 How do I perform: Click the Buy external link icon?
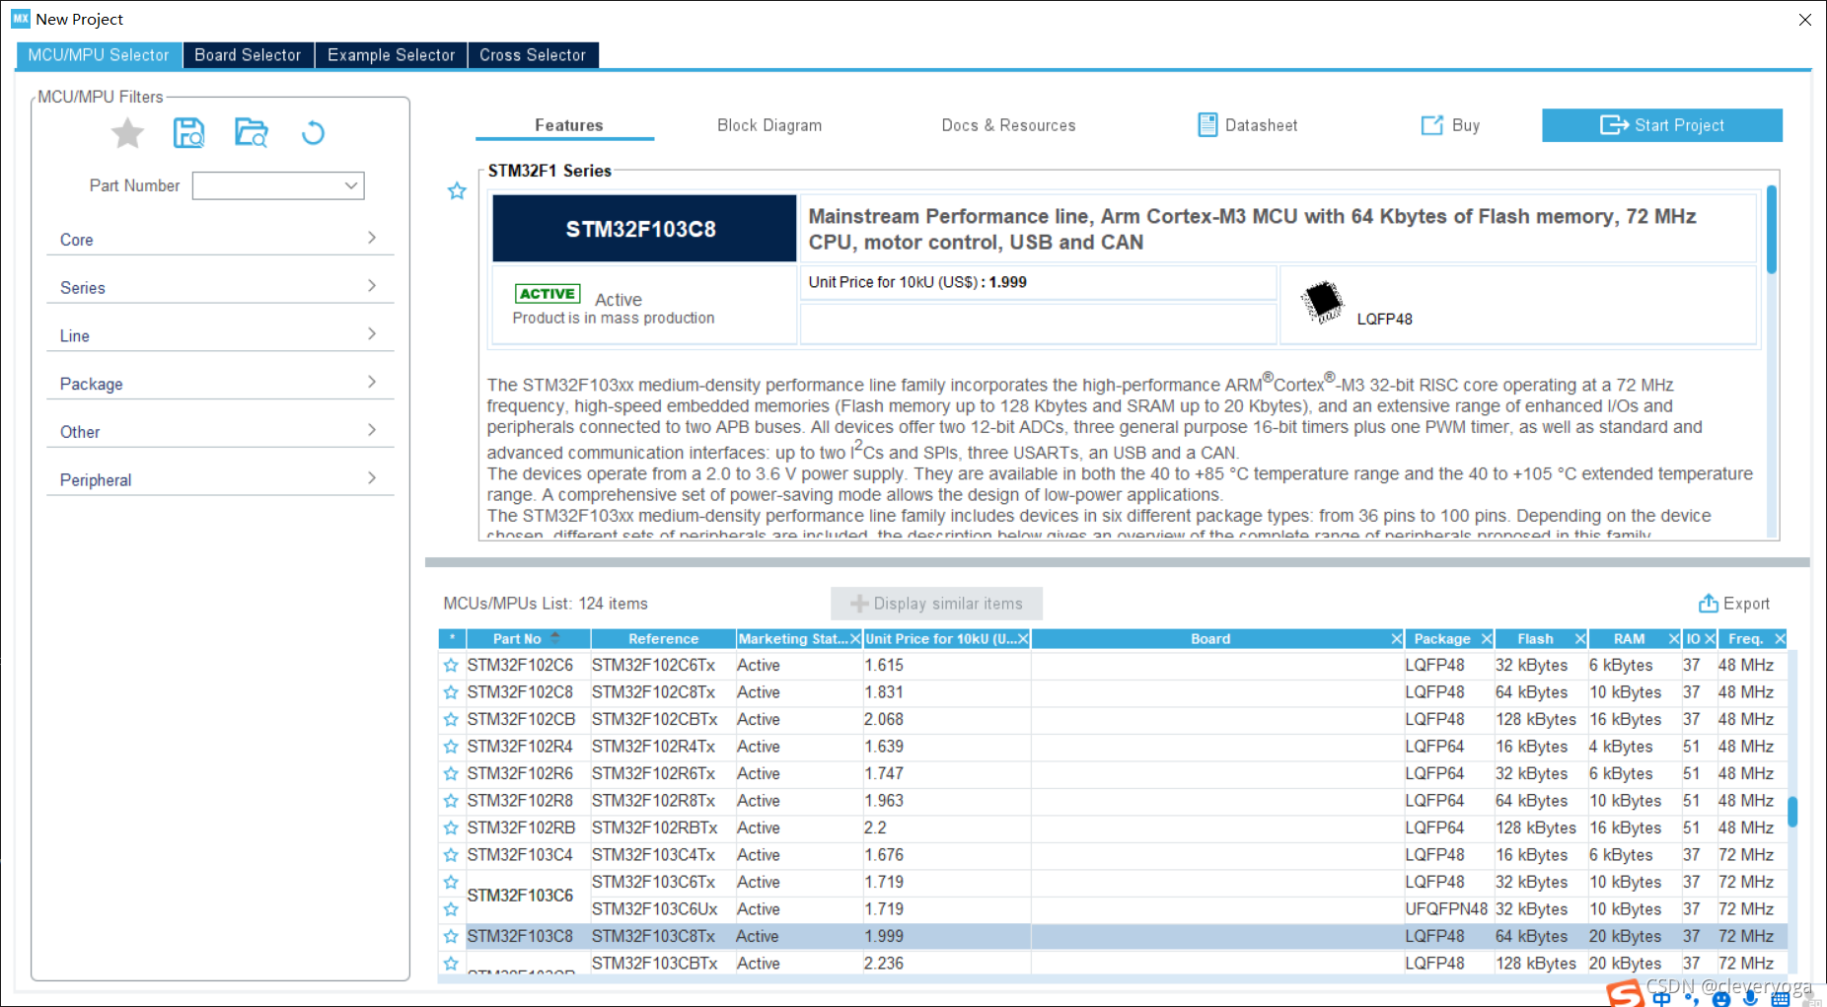pos(1431,125)
